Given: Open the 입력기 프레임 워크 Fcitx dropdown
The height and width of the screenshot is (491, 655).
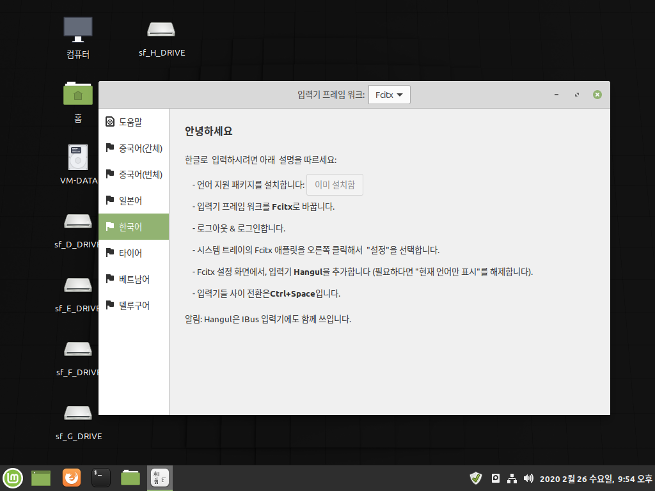Looking at the screenshot, I should pyautogui.click(x=389, y=95).
